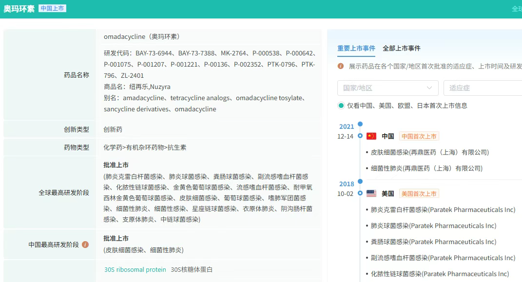Click the 美国首次上市 badge

(419, 194)
